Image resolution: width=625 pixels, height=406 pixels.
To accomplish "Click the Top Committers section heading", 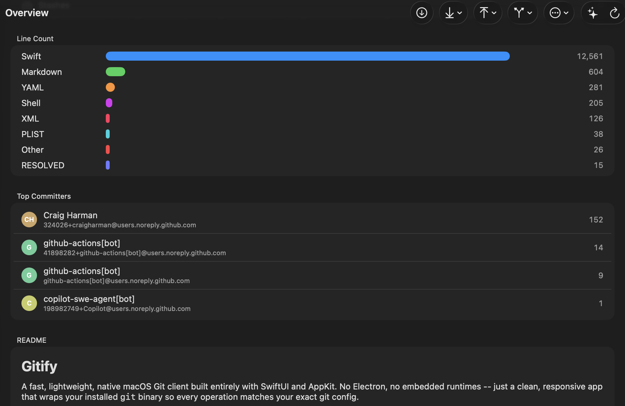I will pos(44,196).
